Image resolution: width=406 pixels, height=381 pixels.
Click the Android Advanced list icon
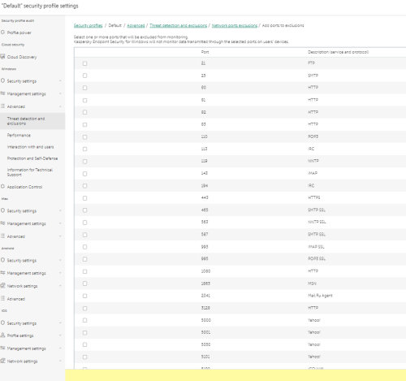2,298
